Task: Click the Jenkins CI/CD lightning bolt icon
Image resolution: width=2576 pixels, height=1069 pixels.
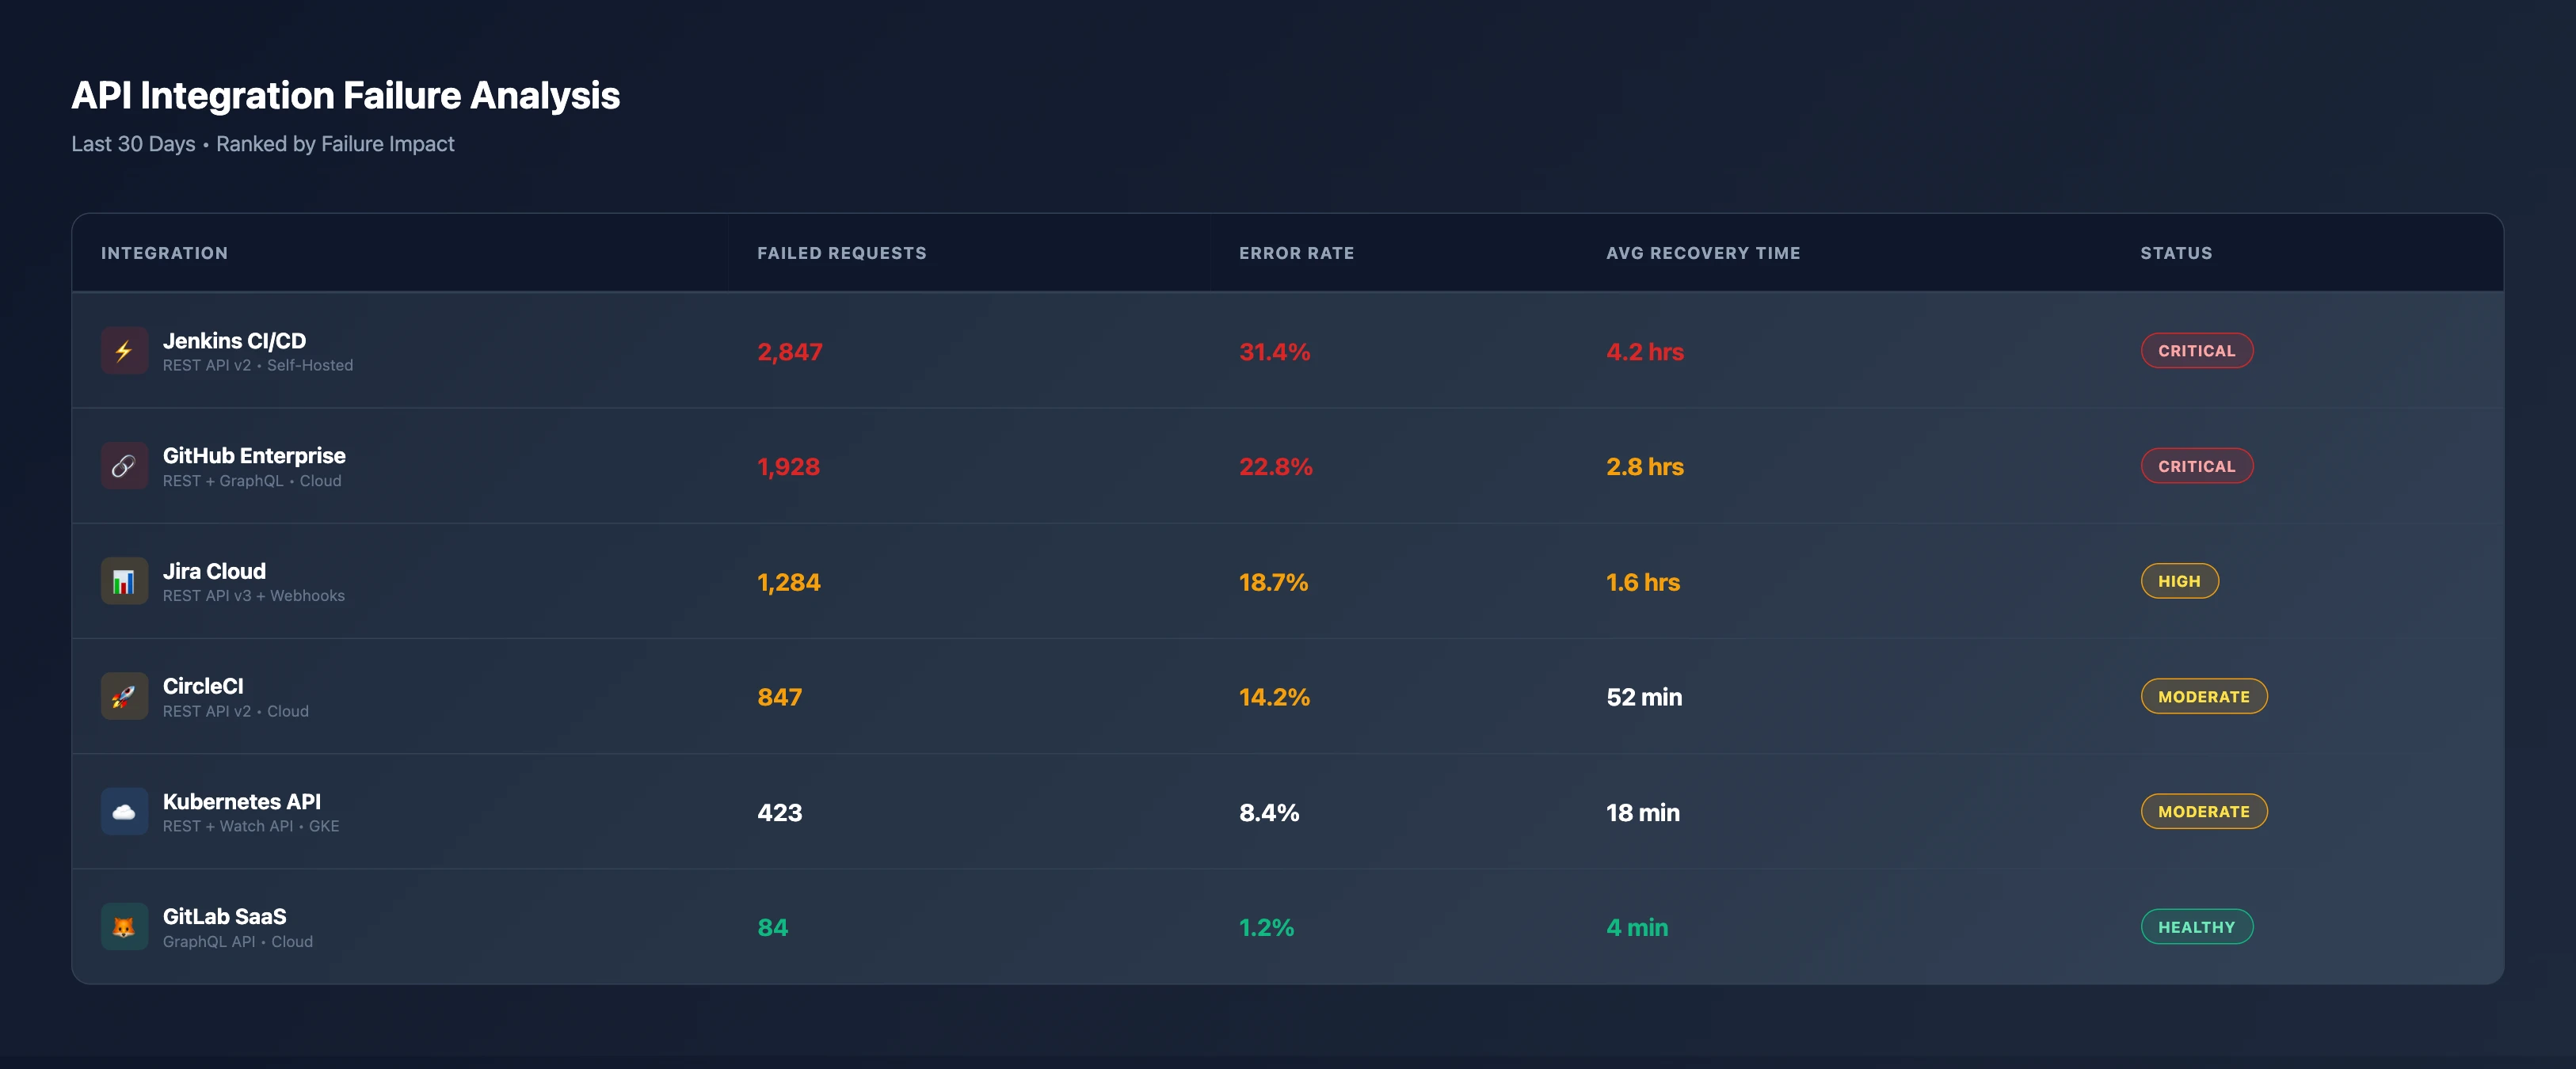Action: 124,351
